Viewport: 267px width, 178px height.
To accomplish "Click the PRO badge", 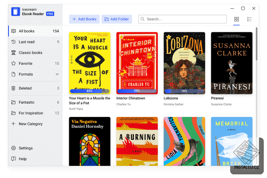I will click(x=50, y=14).
